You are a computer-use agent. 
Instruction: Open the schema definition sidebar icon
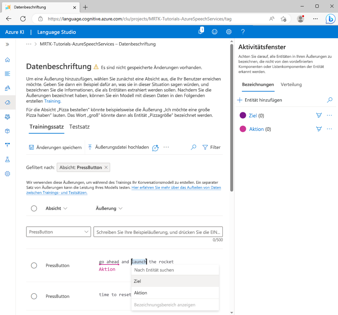click(x=7, y=74)
